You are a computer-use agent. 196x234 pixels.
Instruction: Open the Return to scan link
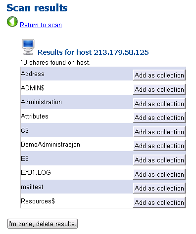coord(41,25)
